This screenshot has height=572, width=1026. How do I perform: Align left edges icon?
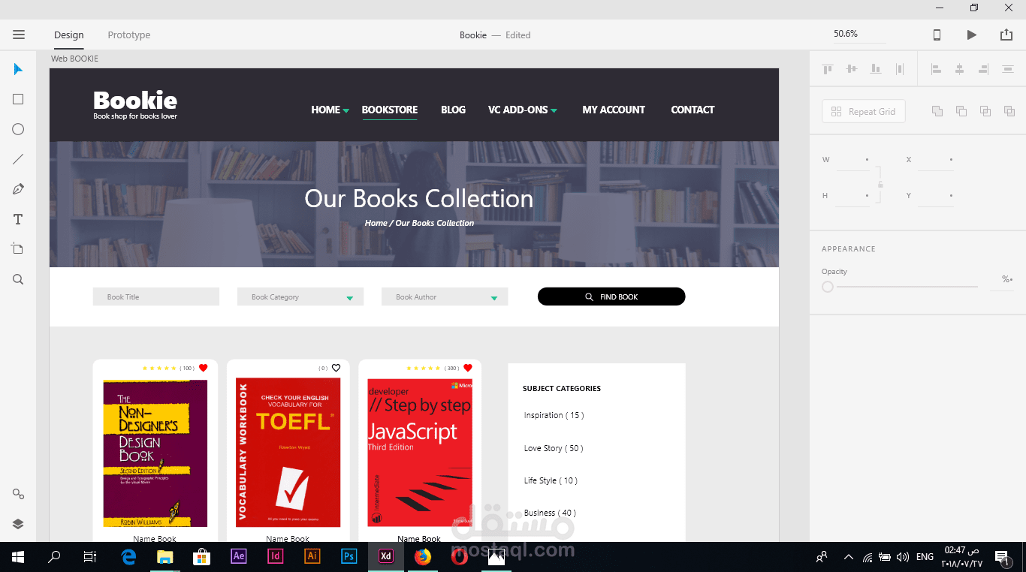tap(936, 69)
